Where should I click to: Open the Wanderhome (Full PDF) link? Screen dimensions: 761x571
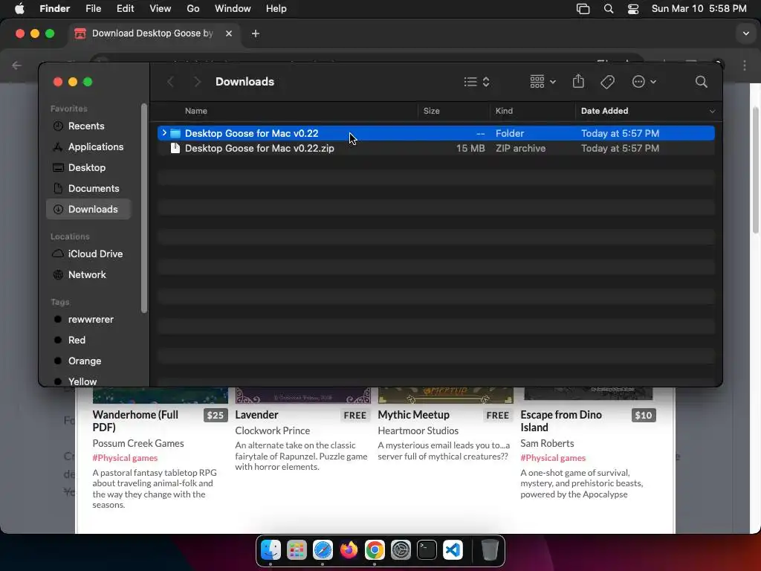coord(135,421)
